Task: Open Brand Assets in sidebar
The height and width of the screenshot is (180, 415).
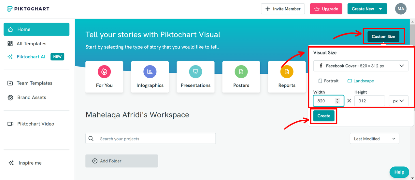Action: click(31, 97)
